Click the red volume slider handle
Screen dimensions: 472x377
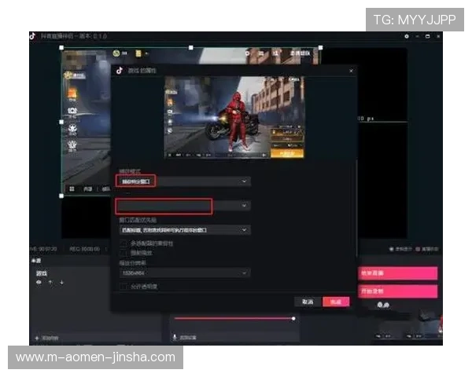(293, 318)
